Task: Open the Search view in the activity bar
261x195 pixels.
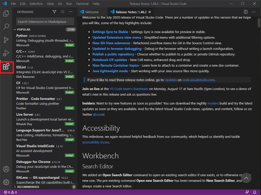Action: [6, 27]
